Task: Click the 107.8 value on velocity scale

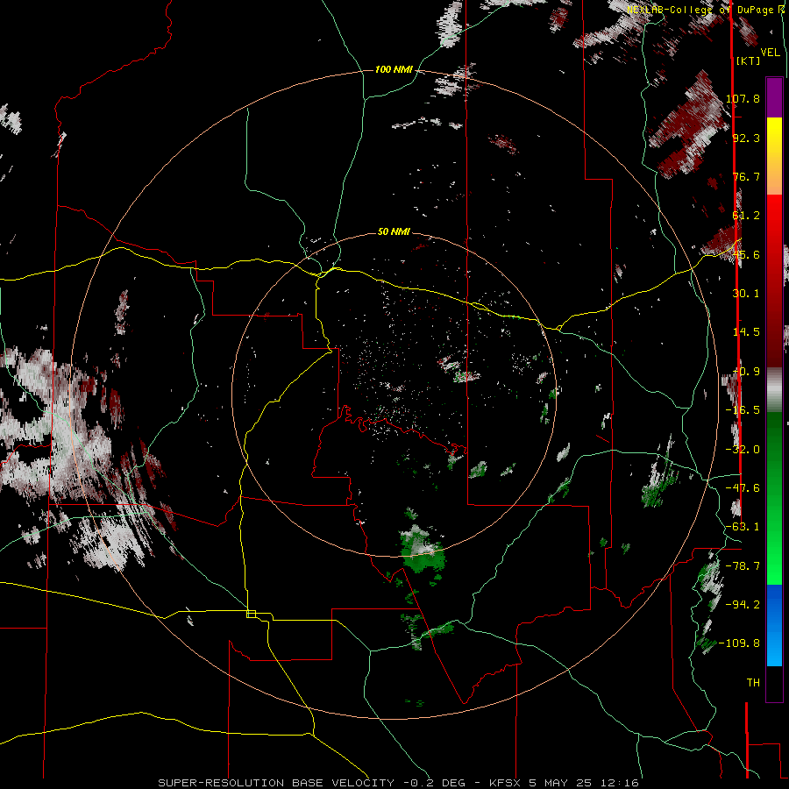Action: [743, 98]
